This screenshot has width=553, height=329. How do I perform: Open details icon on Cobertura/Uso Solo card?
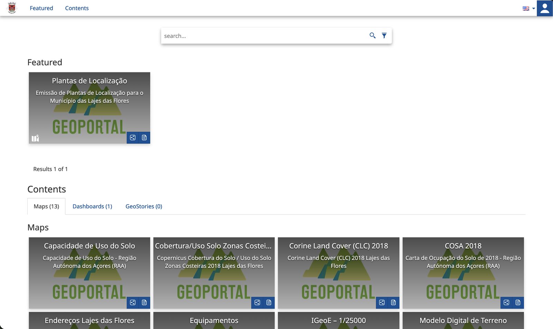269,302
